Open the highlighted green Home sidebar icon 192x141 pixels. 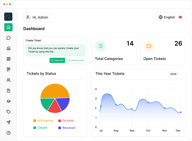(8, 27)
